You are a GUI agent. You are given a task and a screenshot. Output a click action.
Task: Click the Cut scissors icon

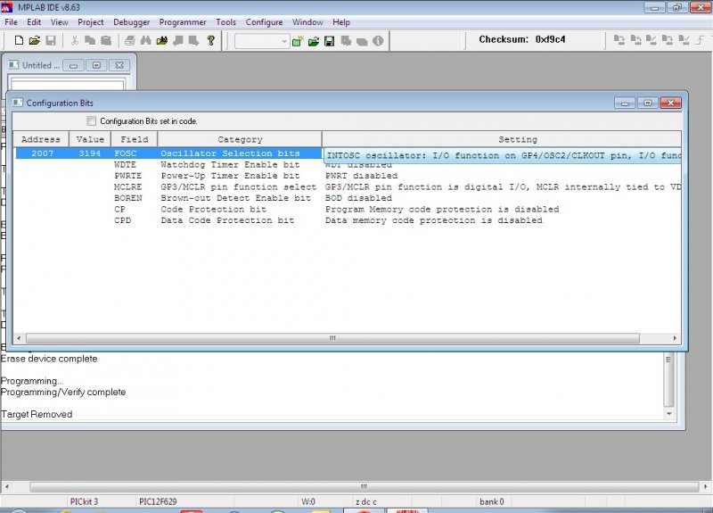click(75, 40)
